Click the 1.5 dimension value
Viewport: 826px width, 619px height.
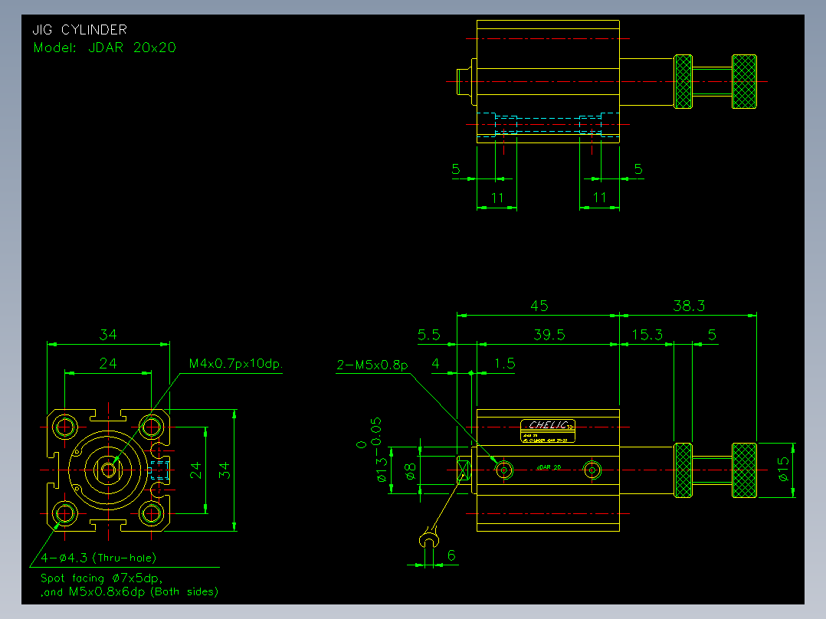click(x=505, y=363)
